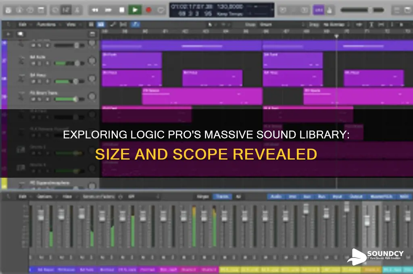Screen dimensions: 413x274
Task: Open the Editors scissors button
Action: pos(77,10)
